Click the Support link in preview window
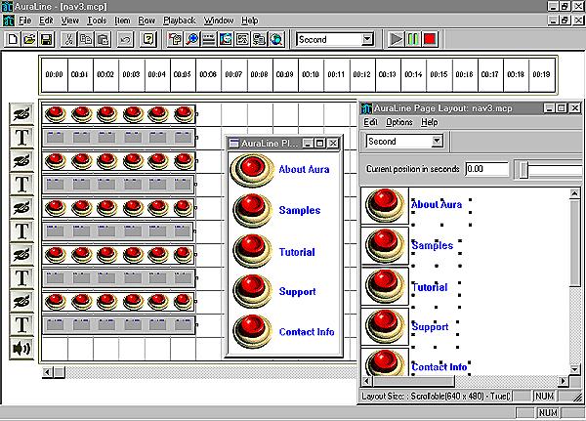This screenshot has width=586, height=421. tap(297, 292)
